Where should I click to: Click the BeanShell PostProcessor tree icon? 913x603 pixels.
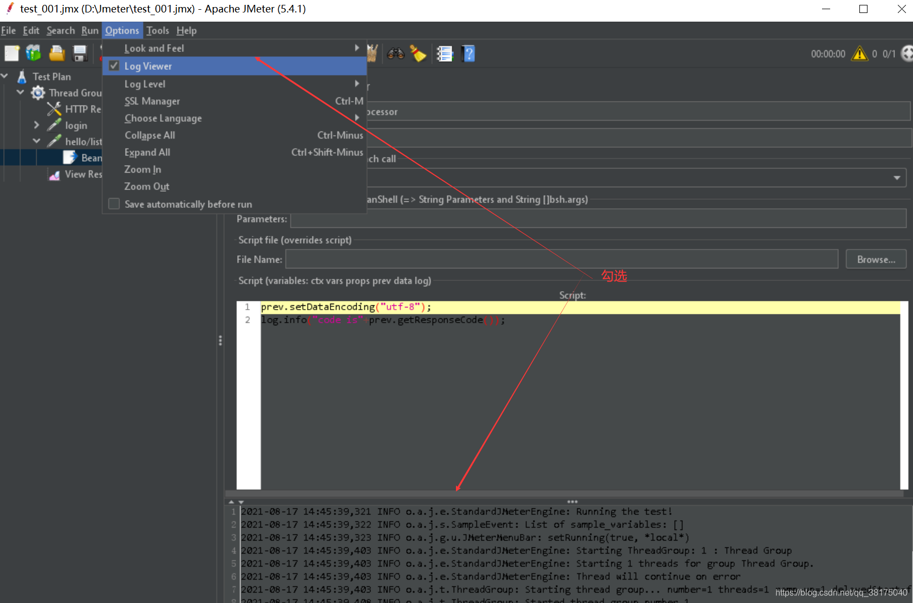click(x=70, y=158)
